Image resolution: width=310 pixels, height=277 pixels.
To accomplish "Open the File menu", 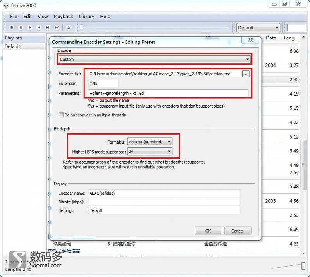I will coord(14,16).
